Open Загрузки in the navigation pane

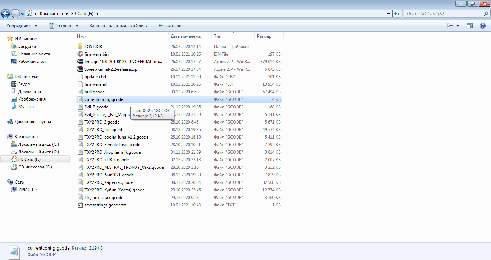point(27,46)
